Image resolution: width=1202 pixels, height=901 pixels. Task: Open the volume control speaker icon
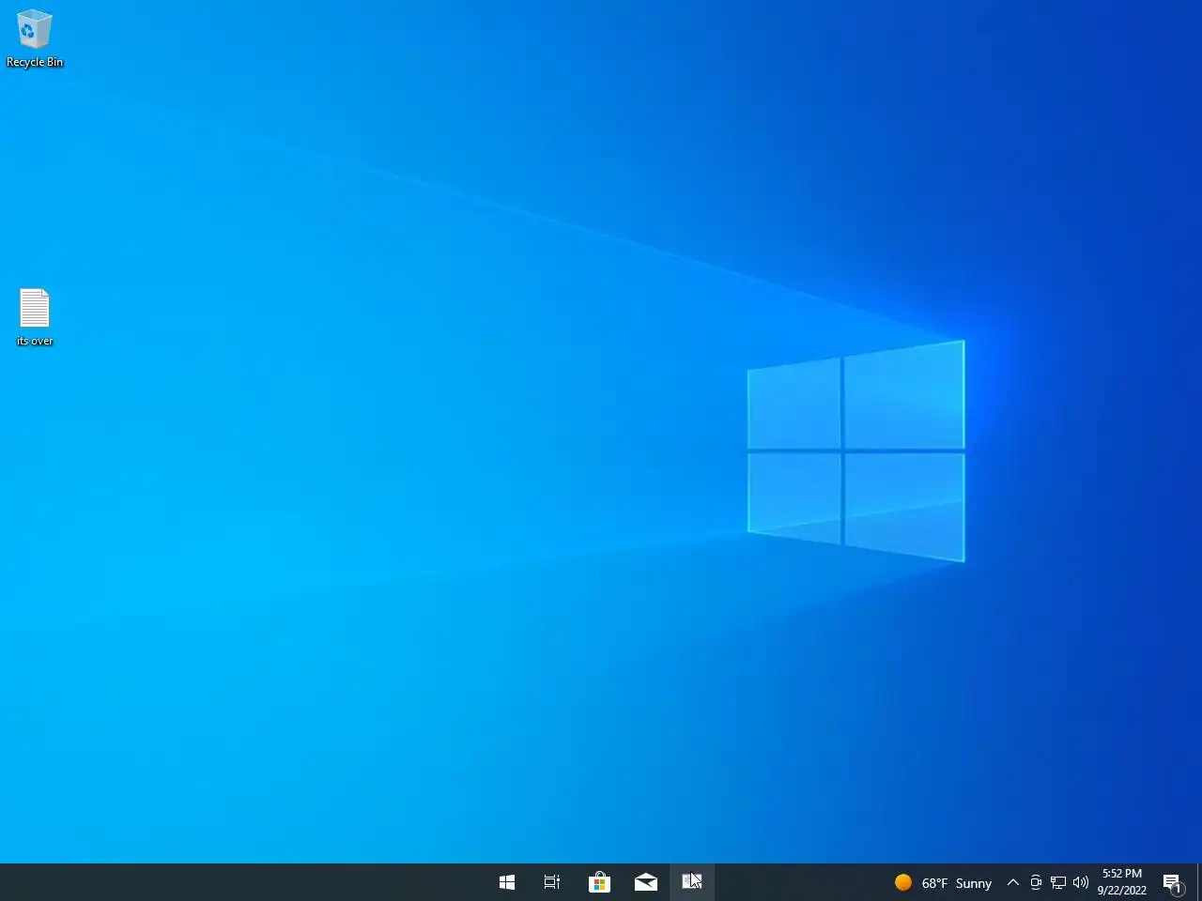[1081, 882]
